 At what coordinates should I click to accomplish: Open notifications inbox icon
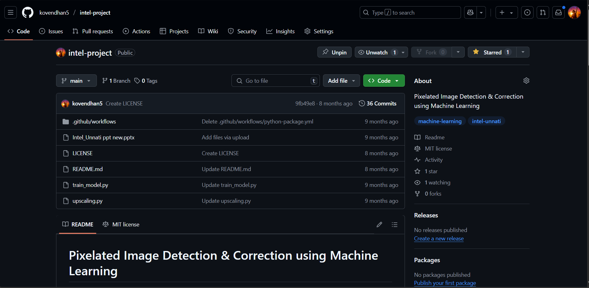coord(558,12)
